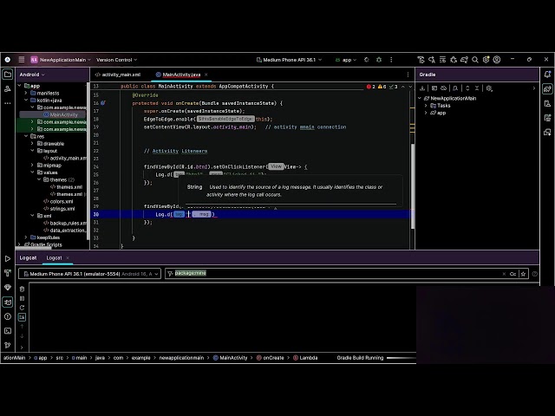Viewport: 555px width, 416px height.
Task: Open the Medium Phone API 36.1 device selector
Action: tap(289, 60)
